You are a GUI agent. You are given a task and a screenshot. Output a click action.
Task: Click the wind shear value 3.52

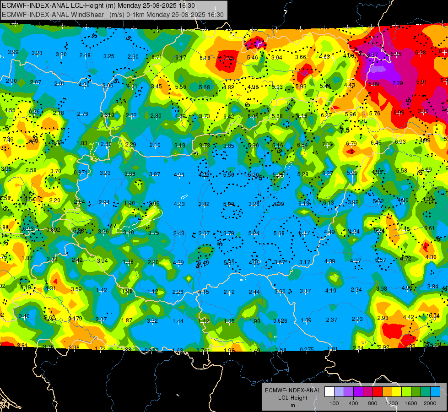click(152, 321)
